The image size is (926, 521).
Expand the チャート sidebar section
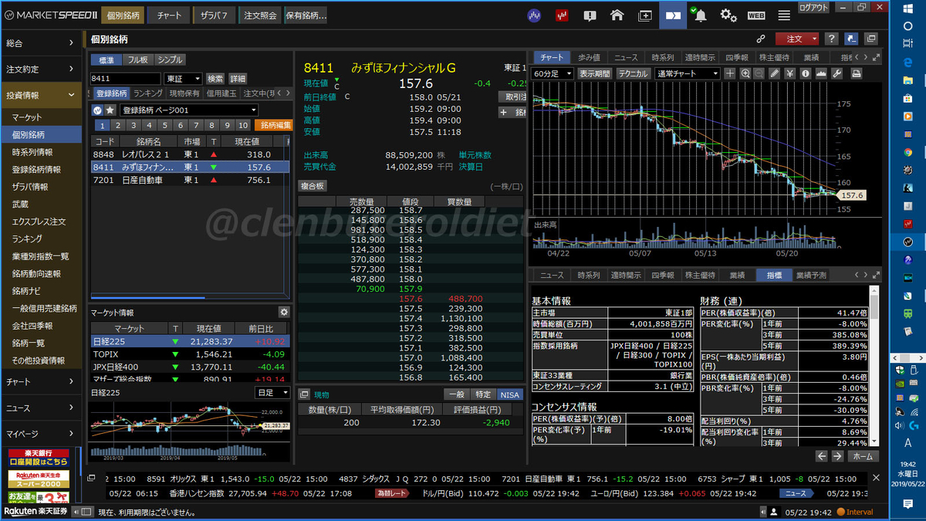click(x=41, y=382)
